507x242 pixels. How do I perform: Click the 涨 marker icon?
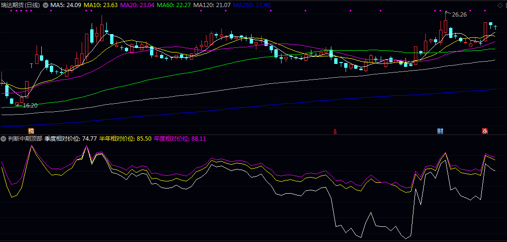[485, 131]
